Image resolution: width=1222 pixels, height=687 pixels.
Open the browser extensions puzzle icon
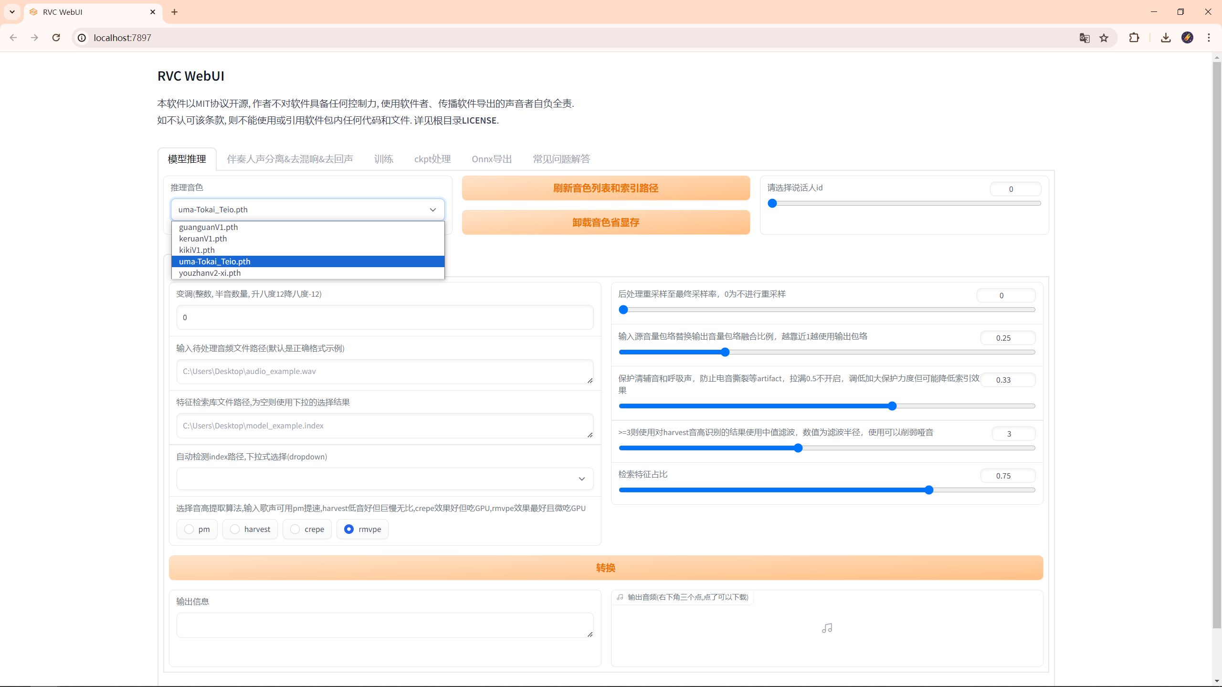(1134, 38)
